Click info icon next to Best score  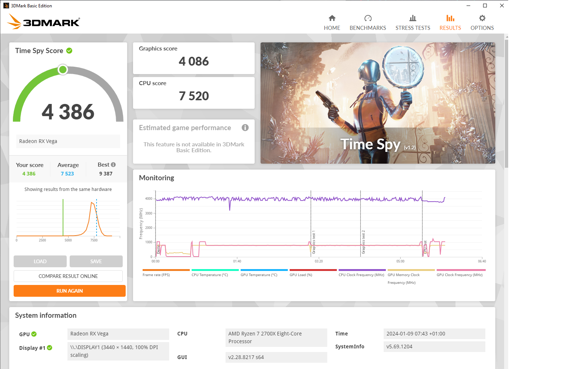pos(114,165)
